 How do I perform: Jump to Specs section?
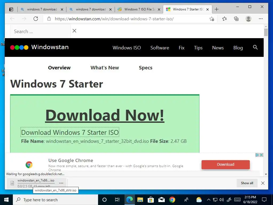point(146,68)
